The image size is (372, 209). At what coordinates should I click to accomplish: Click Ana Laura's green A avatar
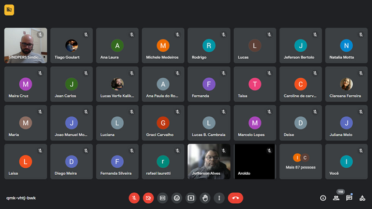pos(117,45)
